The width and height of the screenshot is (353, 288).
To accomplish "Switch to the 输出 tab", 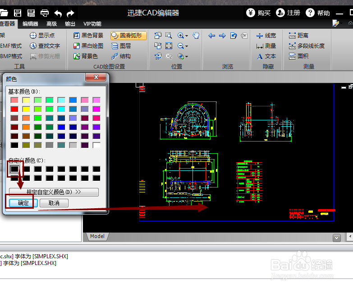I will click(70, 24).
